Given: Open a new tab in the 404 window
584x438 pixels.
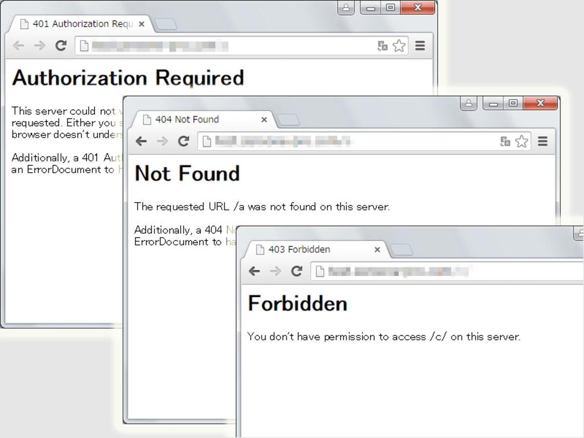Looking at the screenshot, I should (288, 120).
